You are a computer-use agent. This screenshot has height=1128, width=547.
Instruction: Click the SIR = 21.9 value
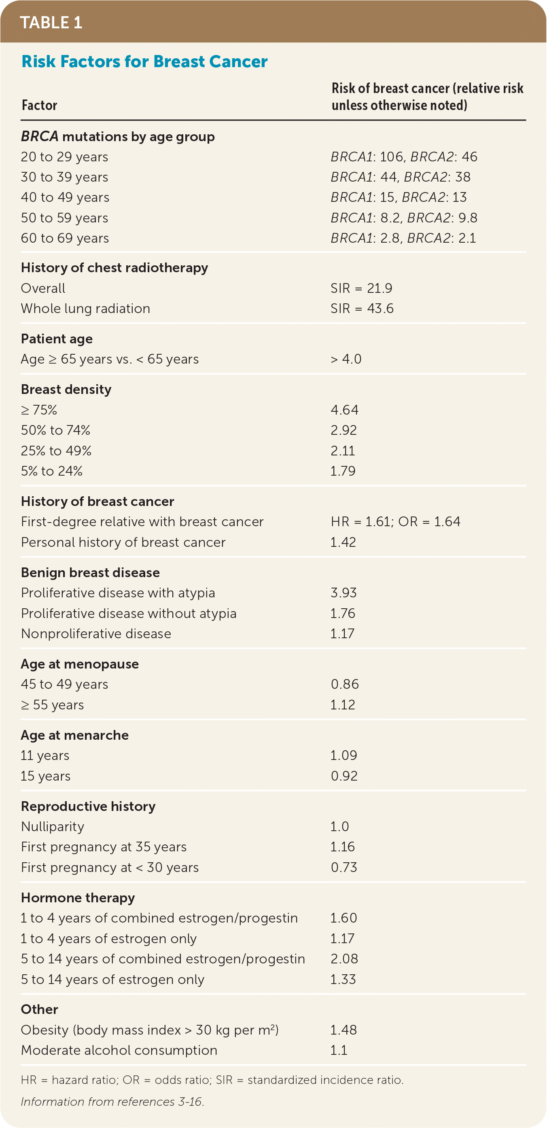click(x=361, y=288)
